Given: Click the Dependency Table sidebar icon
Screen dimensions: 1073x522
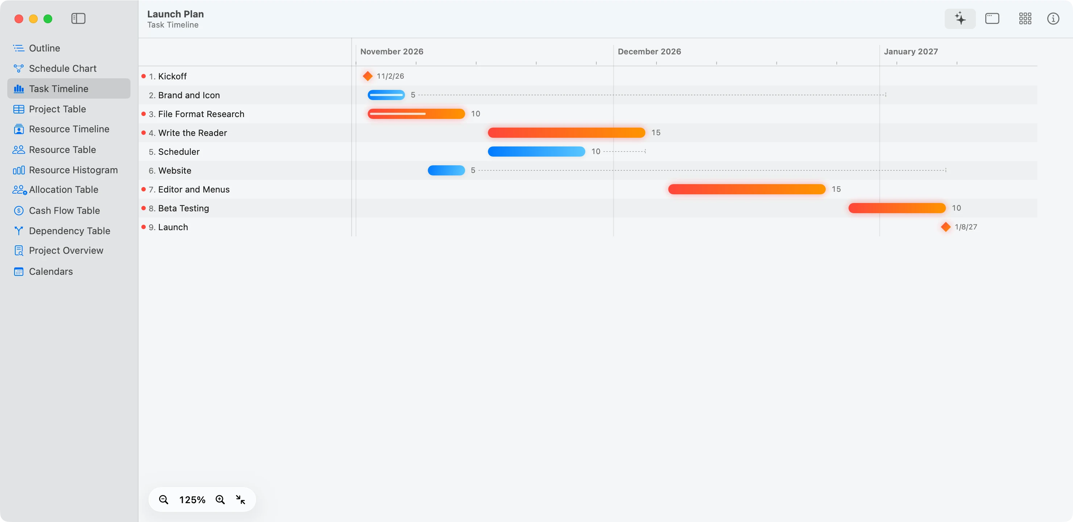Looking at the screenshot, I should tap(19, 231).
